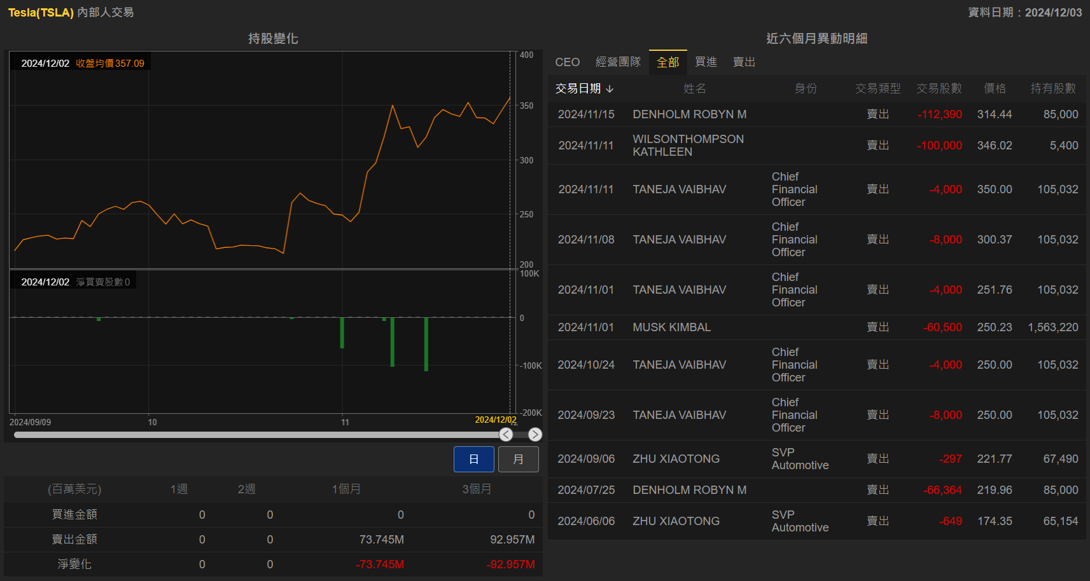1090x581 pixels.
Task: Click the 314.44 price cell
Action: point(995,114)
